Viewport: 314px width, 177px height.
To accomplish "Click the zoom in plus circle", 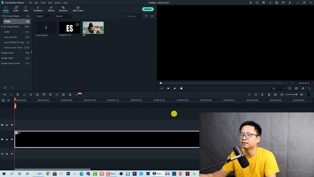I will (x=302, y=94).
